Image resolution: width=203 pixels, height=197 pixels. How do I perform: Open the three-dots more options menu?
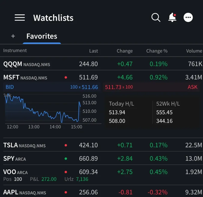pos(188,18)
